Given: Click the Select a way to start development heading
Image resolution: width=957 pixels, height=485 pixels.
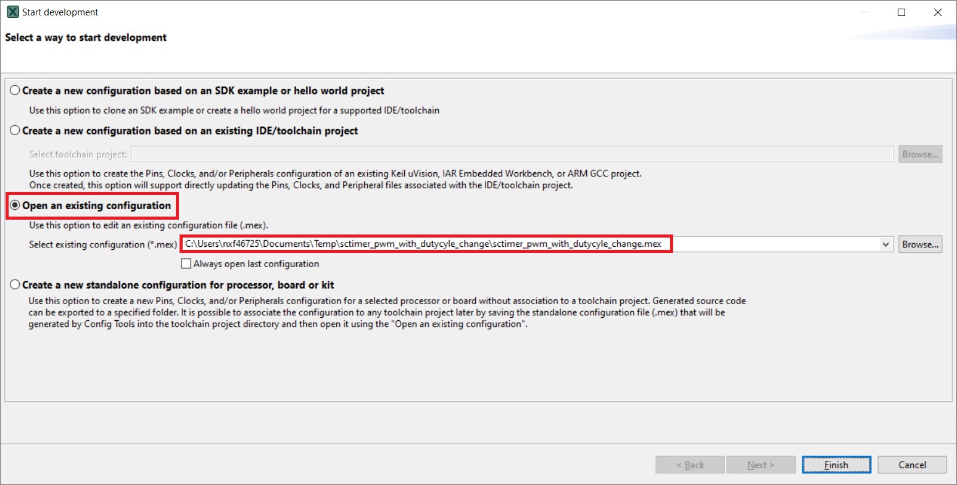Looking at the screenshot, I should click(x=86, y=38).
